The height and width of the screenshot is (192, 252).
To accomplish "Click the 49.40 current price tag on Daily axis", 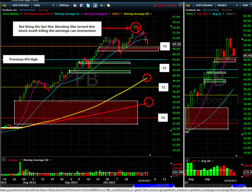I will [176, 44].
